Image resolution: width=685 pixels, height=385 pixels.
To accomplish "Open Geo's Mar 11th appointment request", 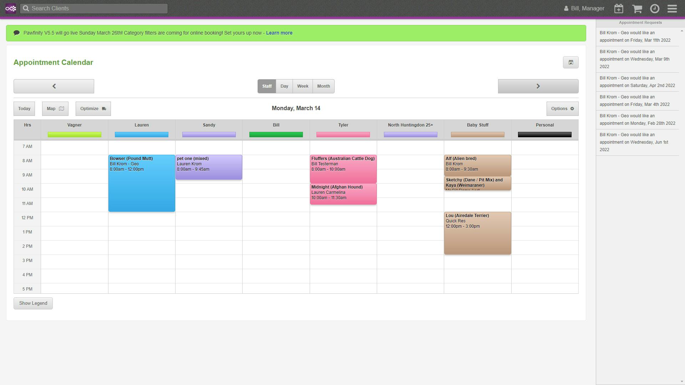I will coord(635,37).
